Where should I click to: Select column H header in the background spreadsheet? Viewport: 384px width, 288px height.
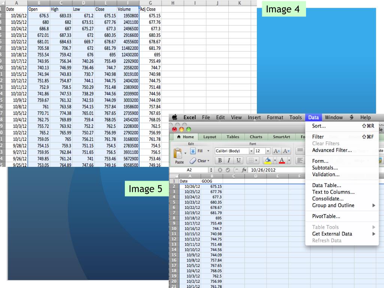pyautogui.click(x=172, y=3)
